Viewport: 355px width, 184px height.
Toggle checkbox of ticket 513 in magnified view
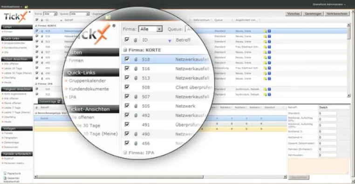coord(127,78)
